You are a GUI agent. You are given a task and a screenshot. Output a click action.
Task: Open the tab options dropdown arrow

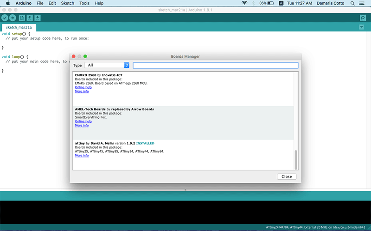click(x=362, y=27)
